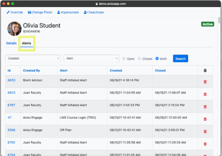Open alert id 47
Viewport: 222px width, 156px height.
9,117
